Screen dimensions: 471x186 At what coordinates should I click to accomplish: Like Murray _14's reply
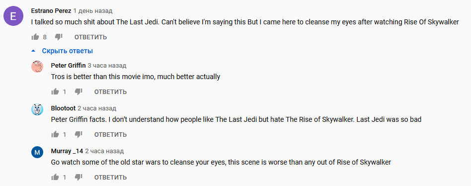(55, 177)
